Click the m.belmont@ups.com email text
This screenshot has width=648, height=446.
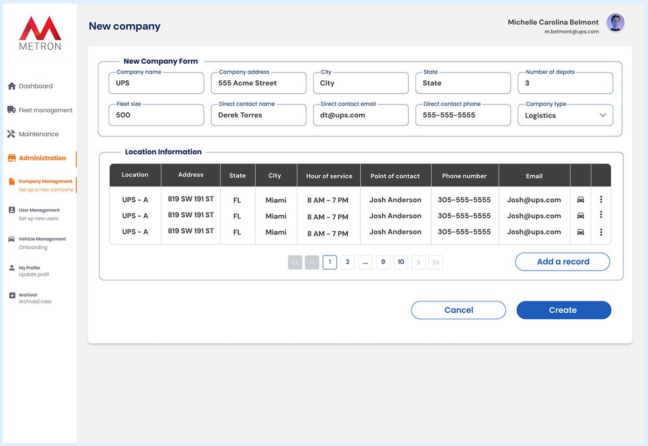tap(571, 32)
